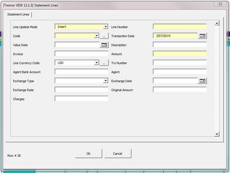The height and width of the screenshot is (173, 230).
Task: Focus the Transaction Date field showing 3/07/2014
Action: point(175,36)
